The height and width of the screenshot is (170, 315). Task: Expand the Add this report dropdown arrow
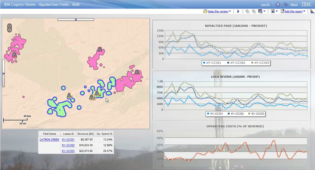click(x=304, y=11)
